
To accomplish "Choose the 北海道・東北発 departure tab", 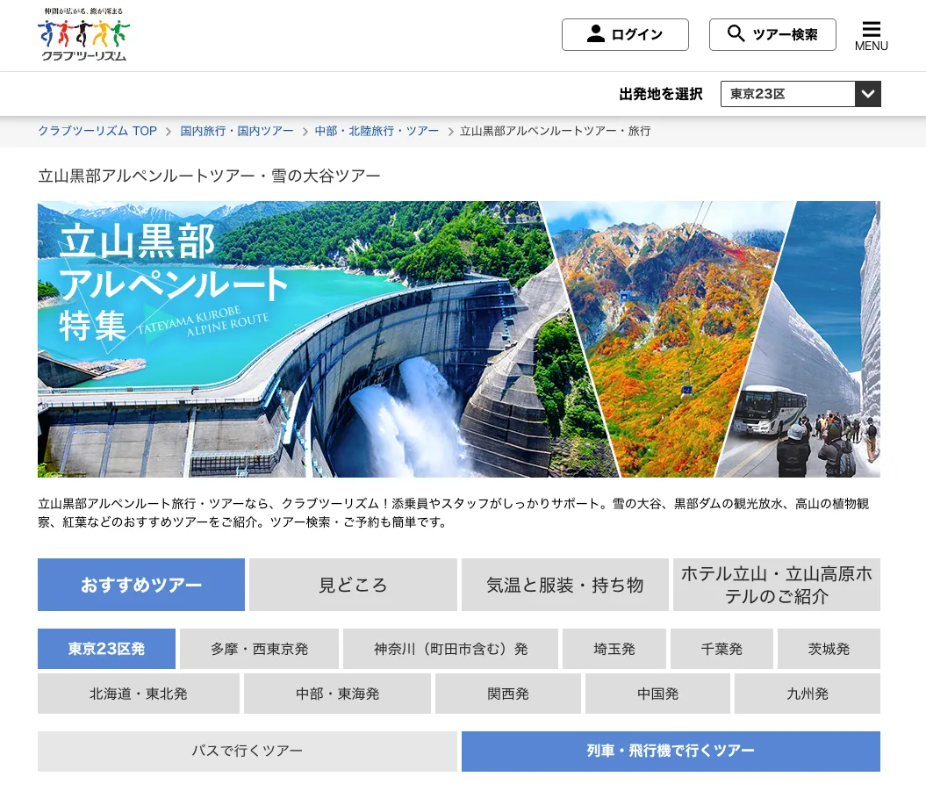I will (138, 694).
